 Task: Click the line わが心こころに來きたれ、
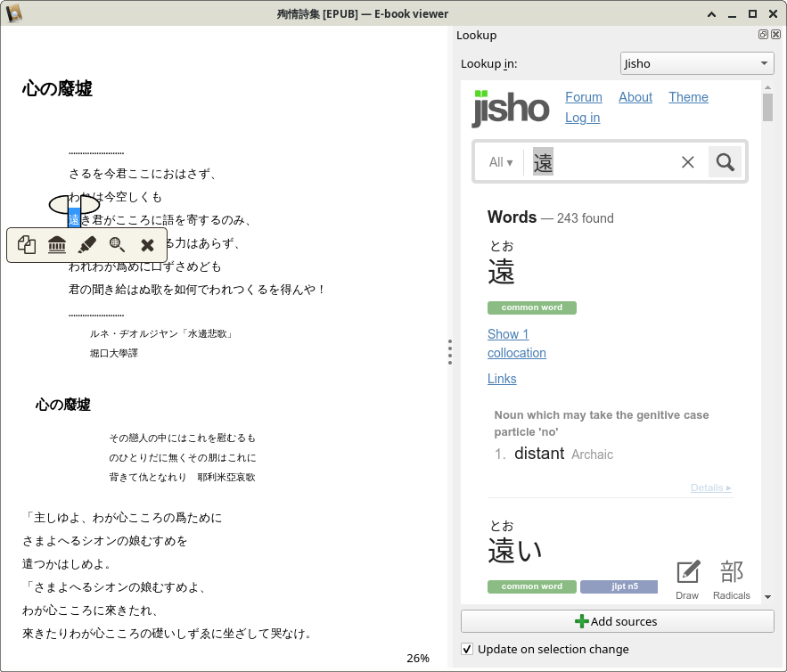(x=90, y=611)
